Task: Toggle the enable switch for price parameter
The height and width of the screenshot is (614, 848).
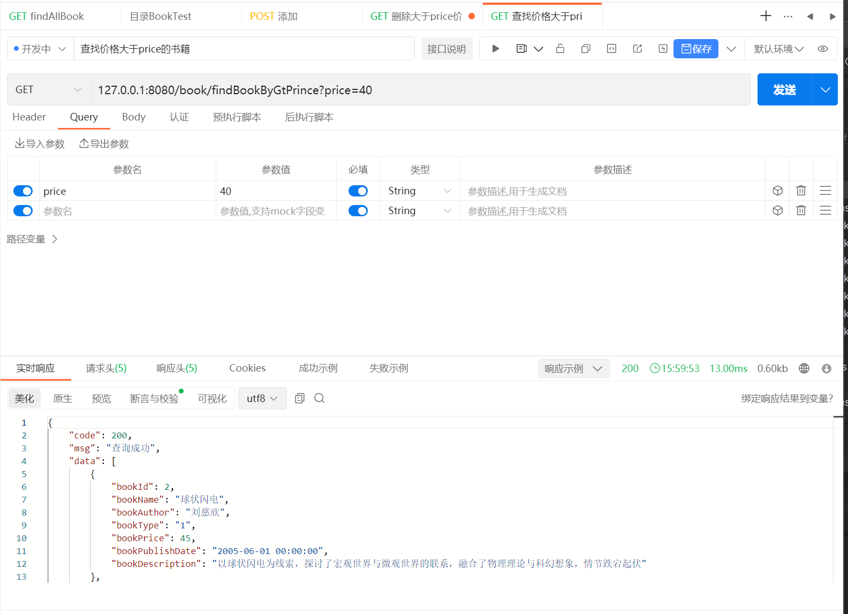Action: [x=23, y=191]
